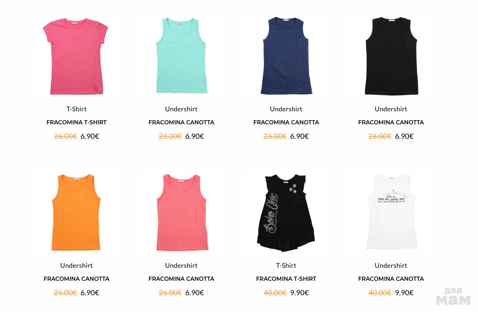This screenshot has height=312, width=478.
Task: Open the white printed undershirt image
Action: coord(392,212)
